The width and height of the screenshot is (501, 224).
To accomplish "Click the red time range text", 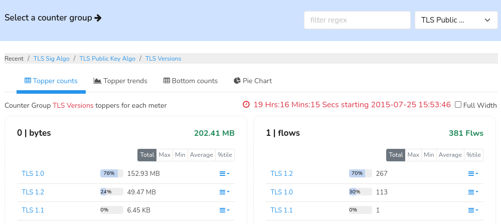I will pos(352,105).
